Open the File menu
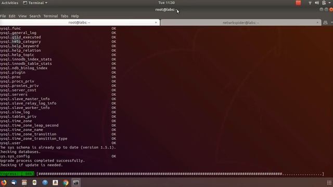This screenshot has width=333, height=187. click(3, 16)
